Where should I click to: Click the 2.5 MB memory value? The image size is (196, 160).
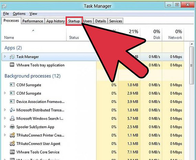(133, 127)
